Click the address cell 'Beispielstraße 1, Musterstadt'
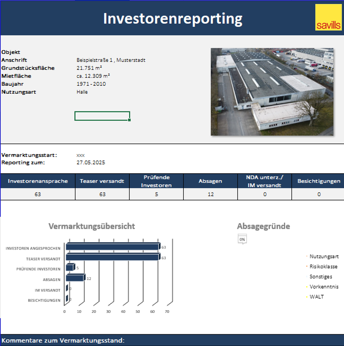This screenshot has height=346, width=344. (111, 60)
